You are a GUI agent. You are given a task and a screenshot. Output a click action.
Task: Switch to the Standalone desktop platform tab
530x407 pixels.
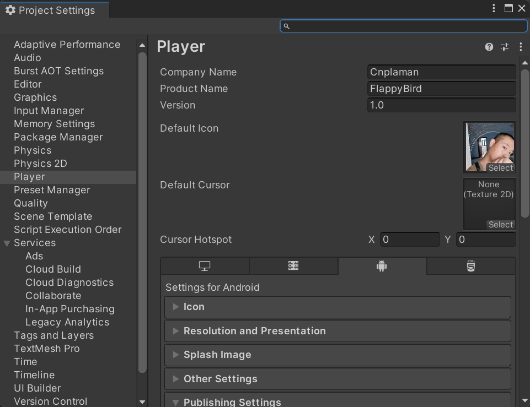[205, 266]
